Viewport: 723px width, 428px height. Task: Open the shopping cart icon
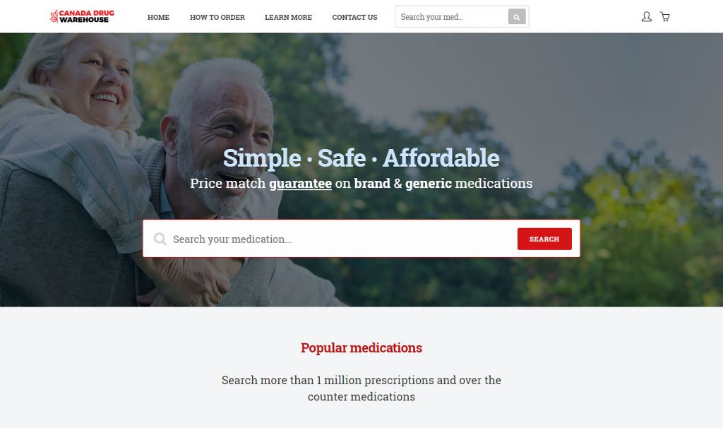click(665, 17)
